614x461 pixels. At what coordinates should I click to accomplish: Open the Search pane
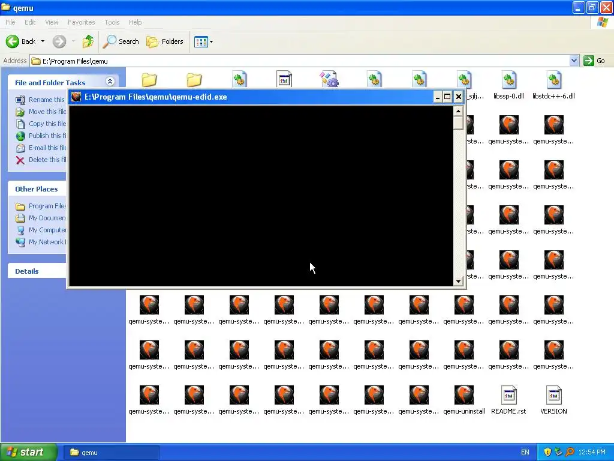[121, 41]
